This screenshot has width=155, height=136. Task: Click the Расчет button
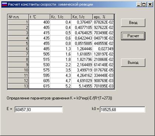[x=133, y=36]
